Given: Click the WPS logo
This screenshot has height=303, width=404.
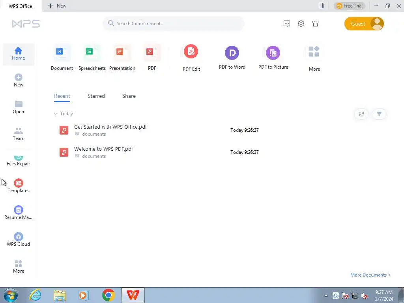Looking at the screenshot, I should click(x=26, y=24).
